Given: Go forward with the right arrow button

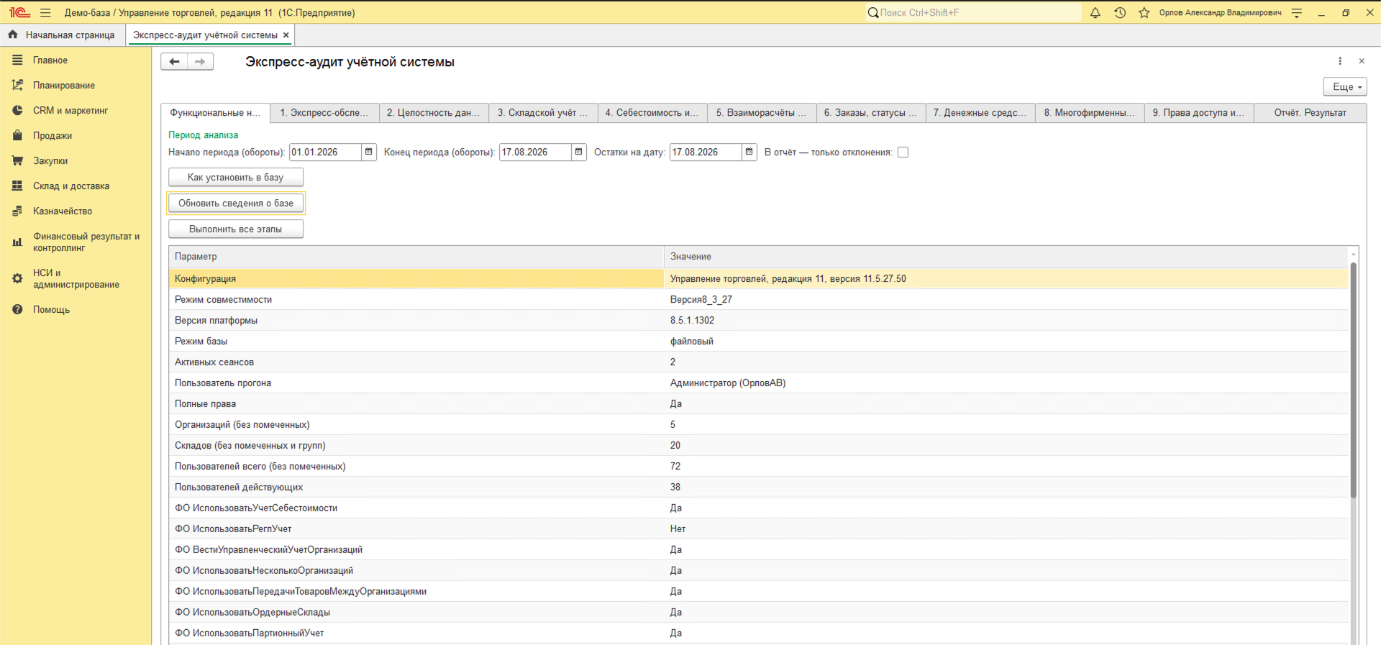Looking at the screenshot, I should pos(200,62).
